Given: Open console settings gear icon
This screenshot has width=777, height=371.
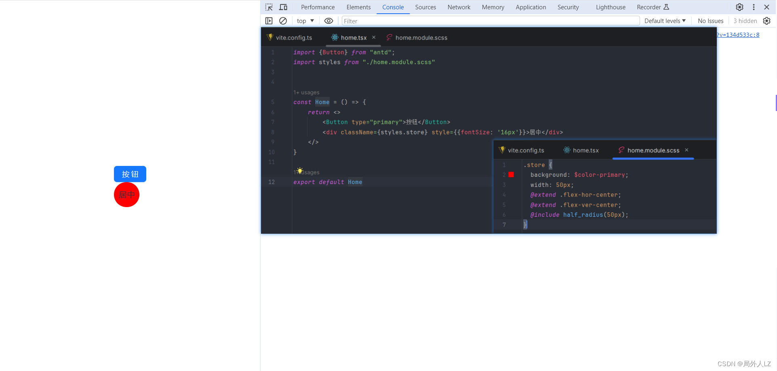Looking at the screenshot, I should pyautogui.click(x=766, y=21).
